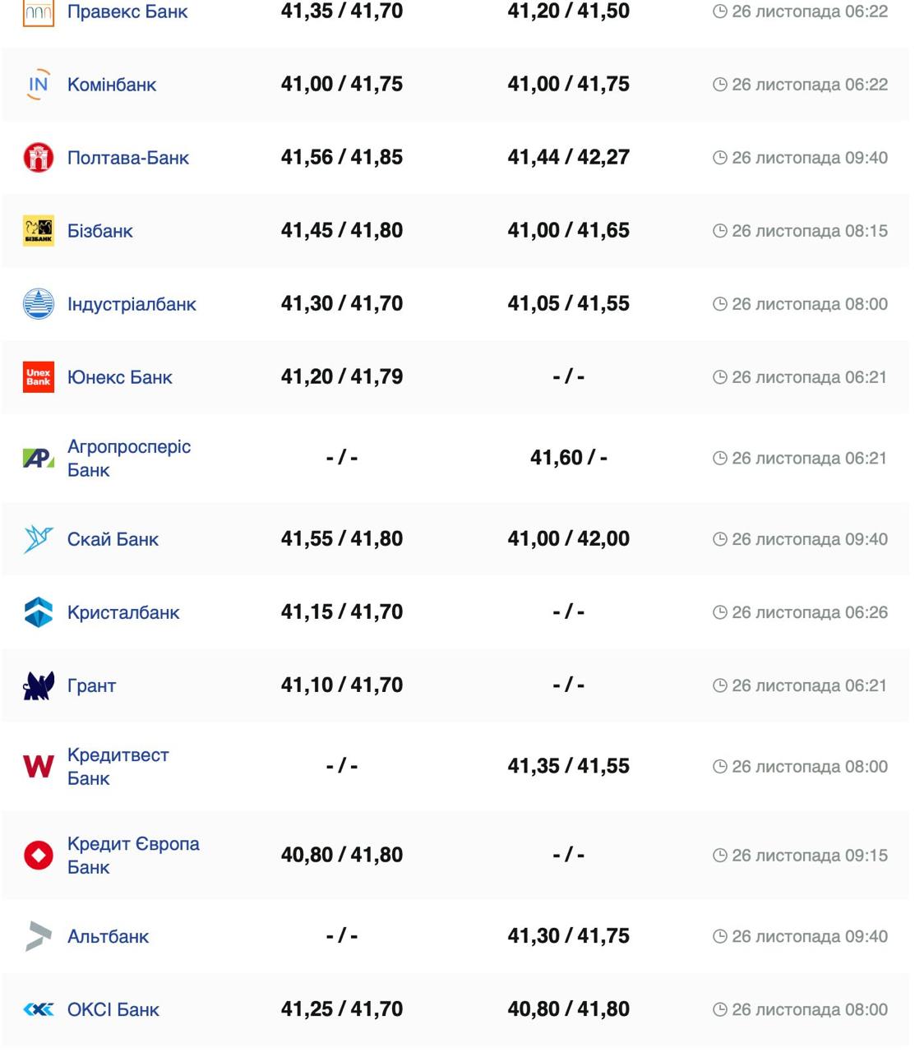915x1052 pixels.
Task: Click the Альтбанк update time clock icon
Action: 720,936
